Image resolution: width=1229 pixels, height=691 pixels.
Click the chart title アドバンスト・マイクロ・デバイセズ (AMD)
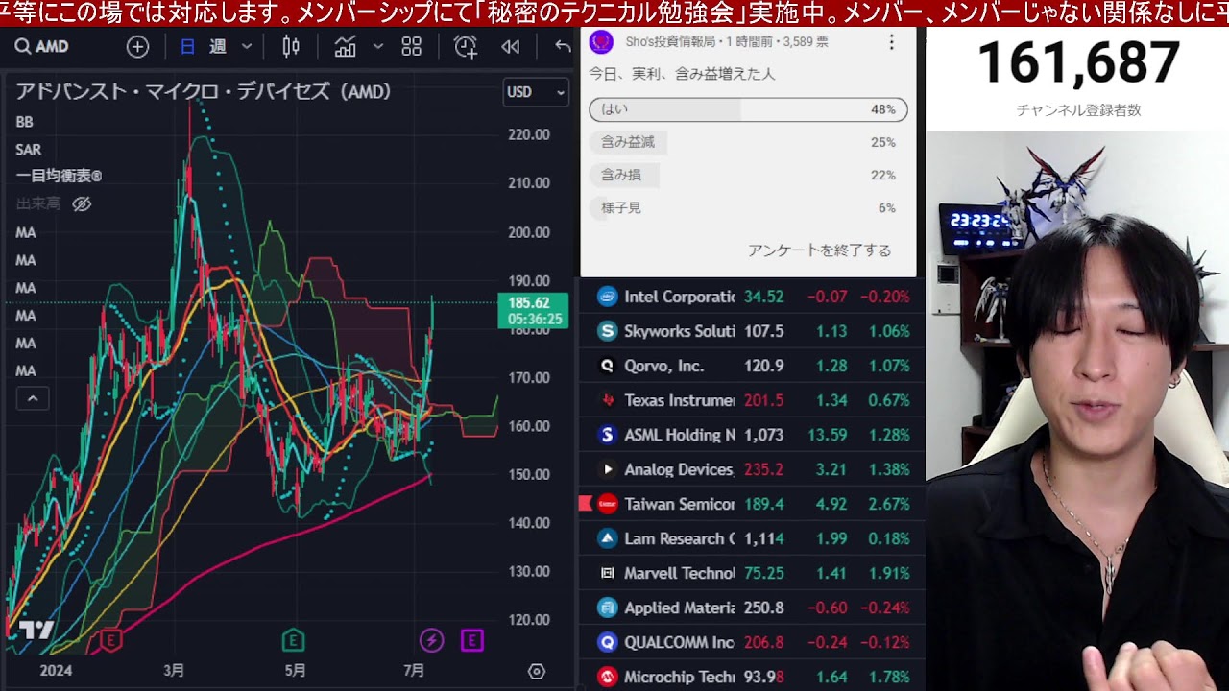[x=204, y=92]
